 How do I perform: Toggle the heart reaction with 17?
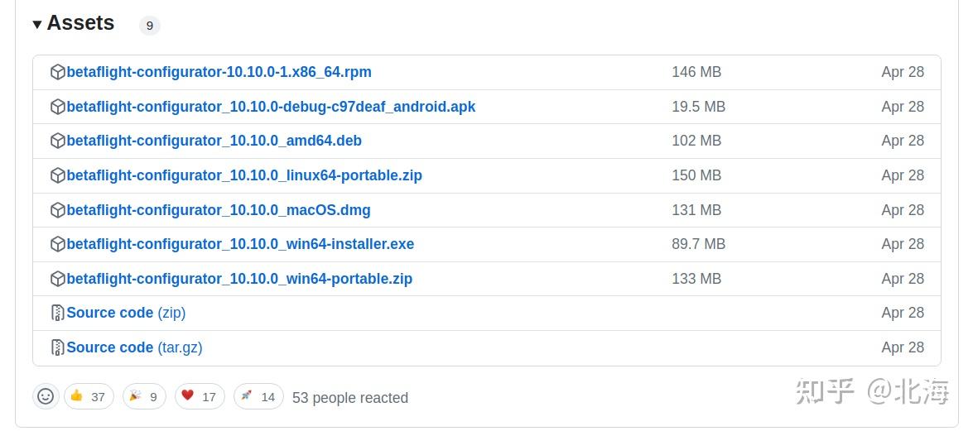coord(200,396)
